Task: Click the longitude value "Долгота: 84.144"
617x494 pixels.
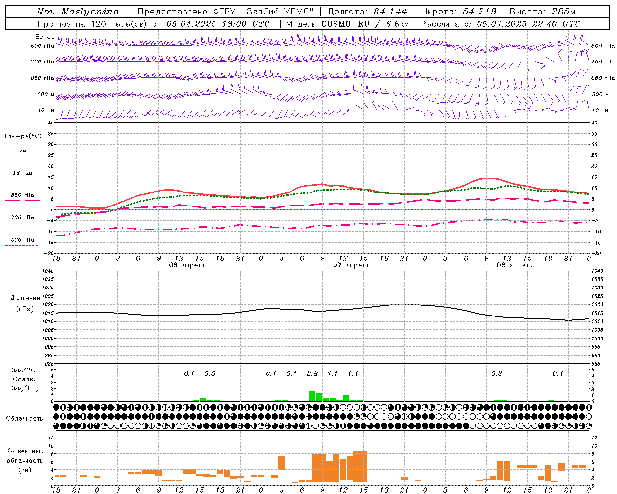Action: 367,12
